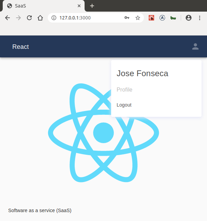Bookmark this page with star icon
Screen dimensions: 207x221
tap(138, 18)
